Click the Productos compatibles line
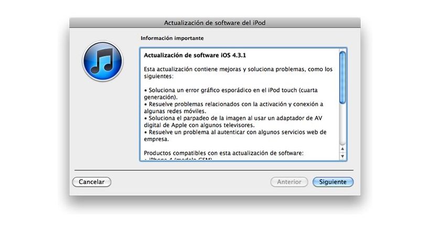Image resolution: width=430 pixels, height=230 pixels. (x=223, y=153)
